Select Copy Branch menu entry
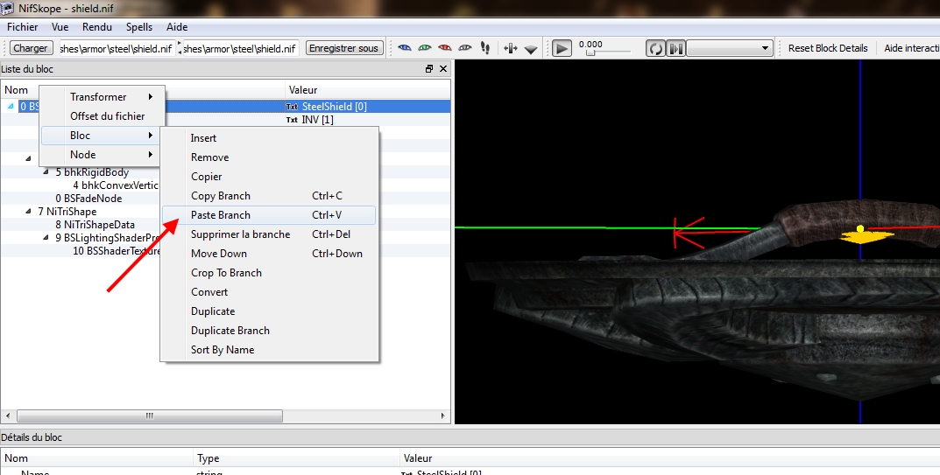Screen dimensions: 940x475 (269, 196)
